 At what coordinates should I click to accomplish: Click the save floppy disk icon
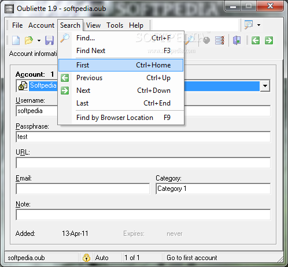click(x=50, y=40)
